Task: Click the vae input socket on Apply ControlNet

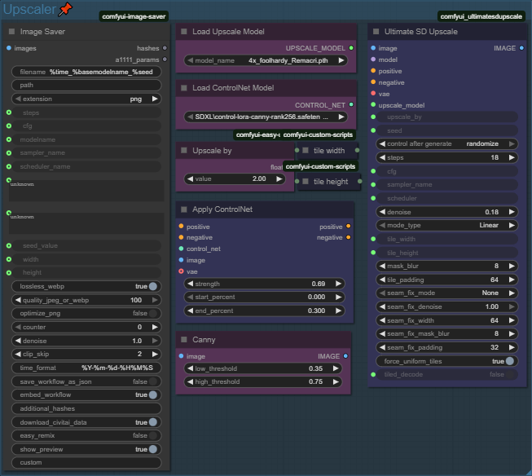Action: click(x=181, y=271)
